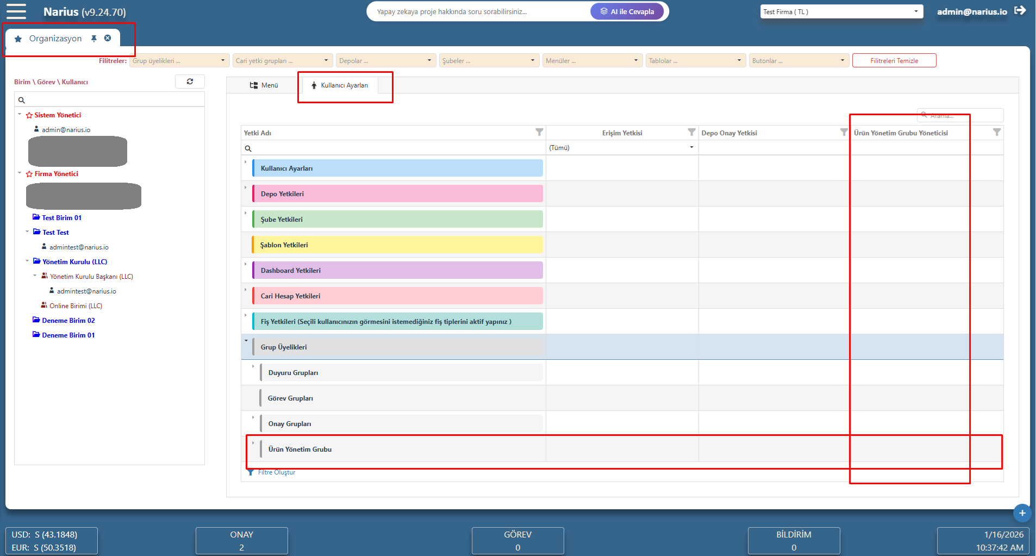Click filter icon on Ürün Yönetim Grubu Yöneticisi column
1036x556 pixels.
tap(996, 132)
